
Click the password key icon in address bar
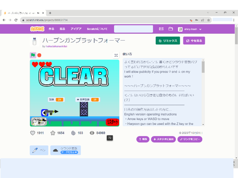197,20
